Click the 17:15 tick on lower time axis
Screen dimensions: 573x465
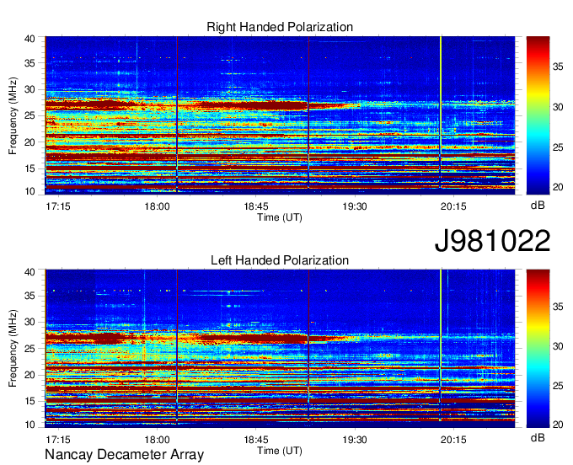(58, 440)
